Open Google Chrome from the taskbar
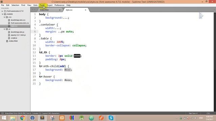 coord(23,118)
